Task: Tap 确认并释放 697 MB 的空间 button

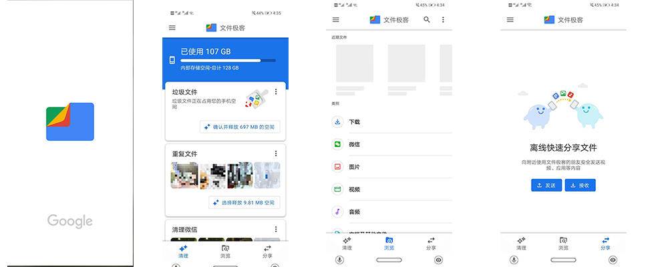Action: (240, 127)
